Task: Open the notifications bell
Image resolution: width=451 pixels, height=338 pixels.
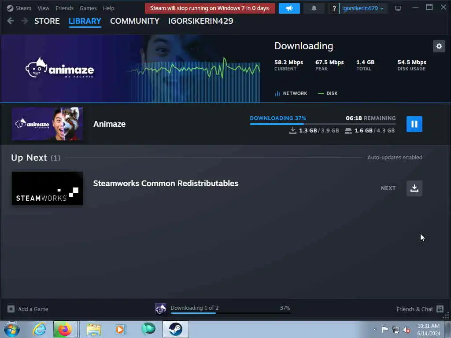Action: [314, 8]
